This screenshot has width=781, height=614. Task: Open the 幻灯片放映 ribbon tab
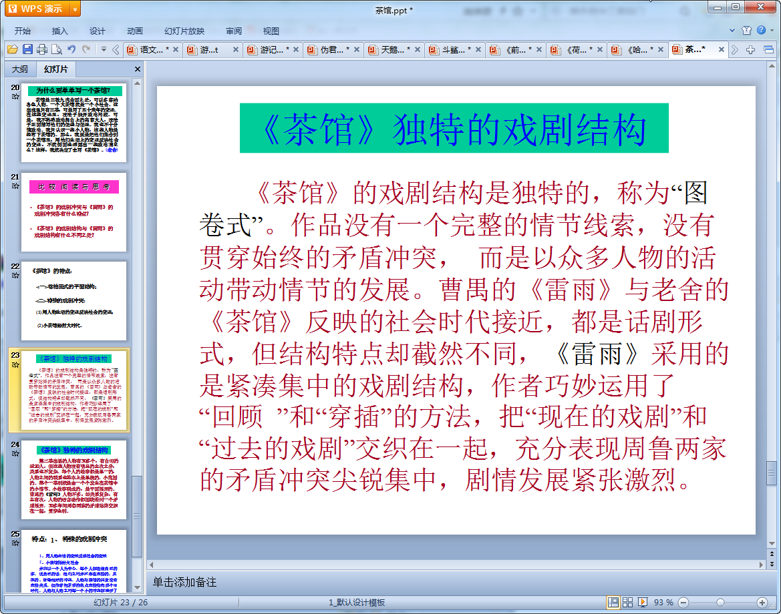(x=184, y=31)
